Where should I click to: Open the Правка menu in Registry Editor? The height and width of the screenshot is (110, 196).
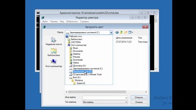point(54,21)
